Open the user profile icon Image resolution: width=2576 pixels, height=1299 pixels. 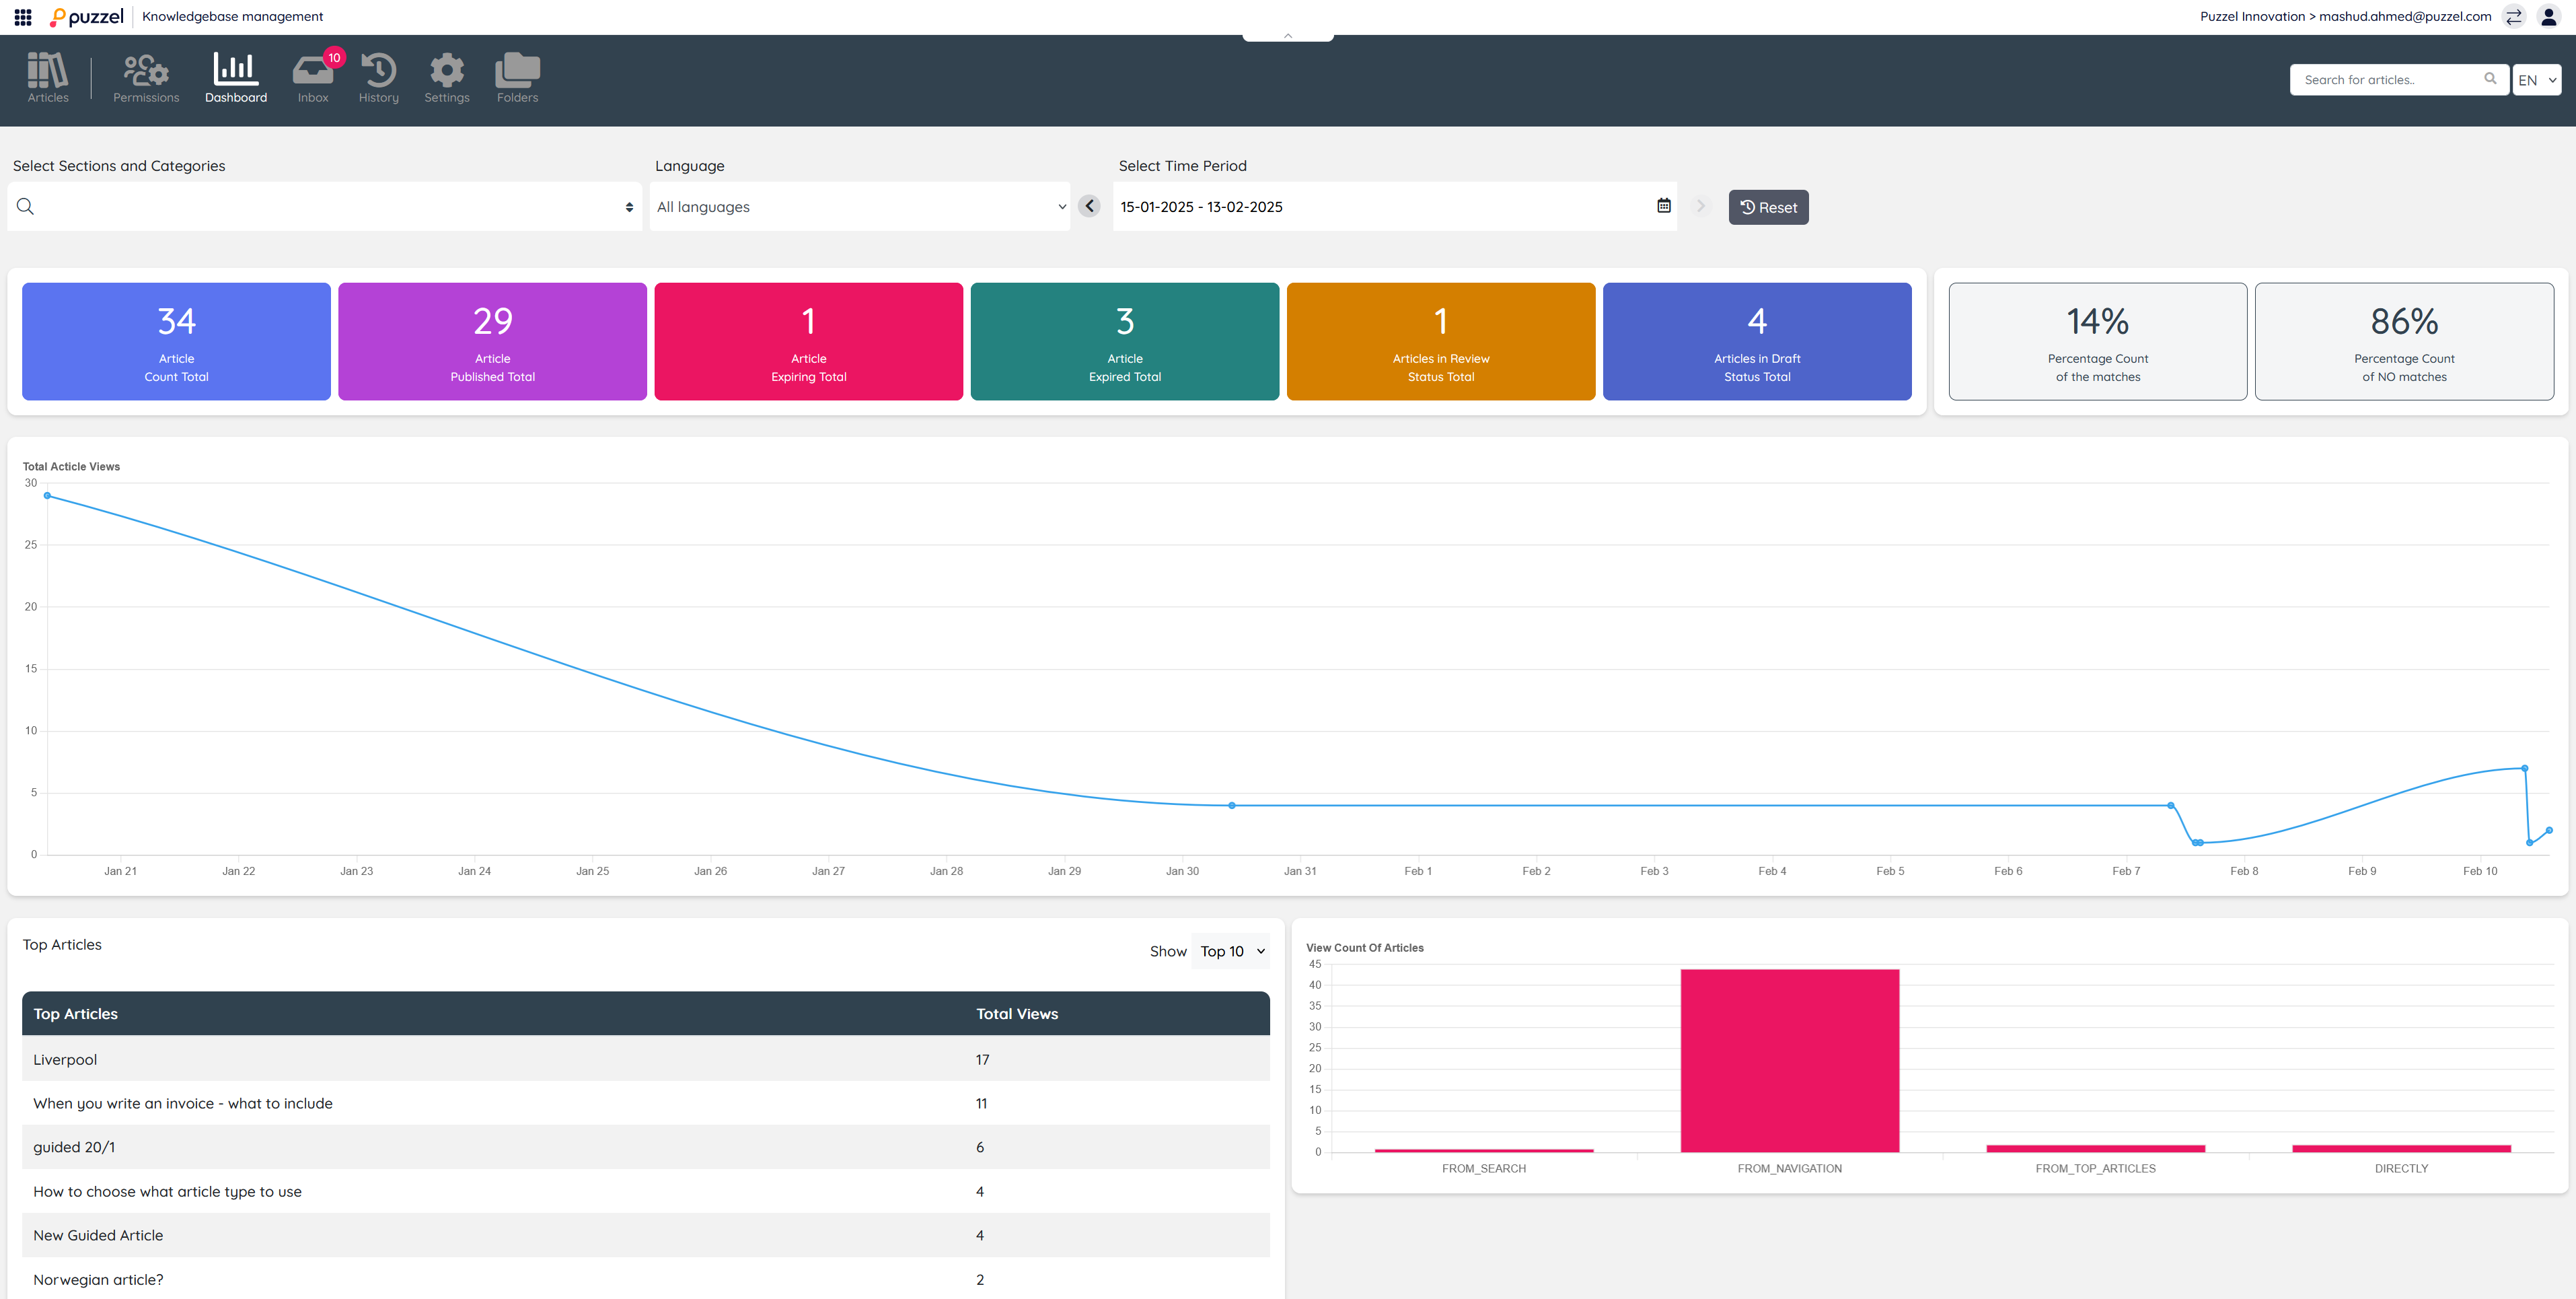pos(2548,17)
